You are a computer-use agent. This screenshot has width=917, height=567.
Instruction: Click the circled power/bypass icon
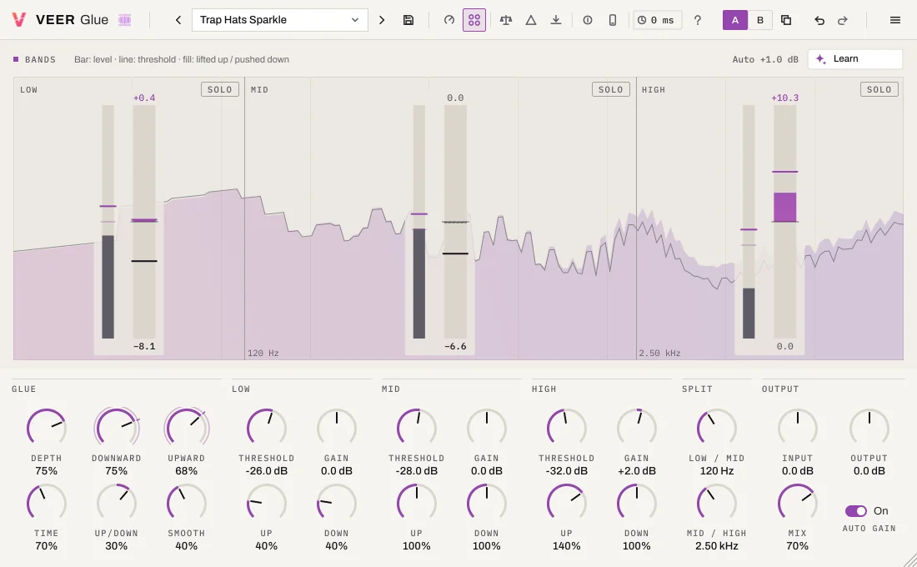click(x=588, y=20)
